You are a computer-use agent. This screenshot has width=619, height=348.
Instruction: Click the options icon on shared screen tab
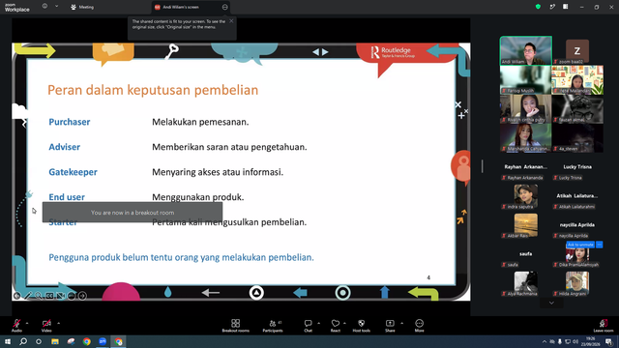pyautogui.click(x=224, y=7)
